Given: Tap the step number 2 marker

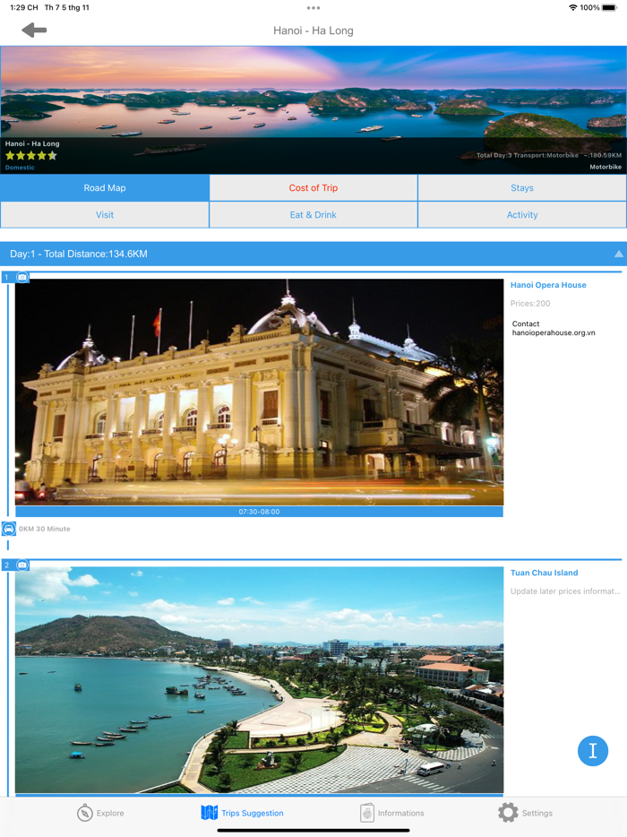Looking at the screenshot, I should click(x=6, y=565).
